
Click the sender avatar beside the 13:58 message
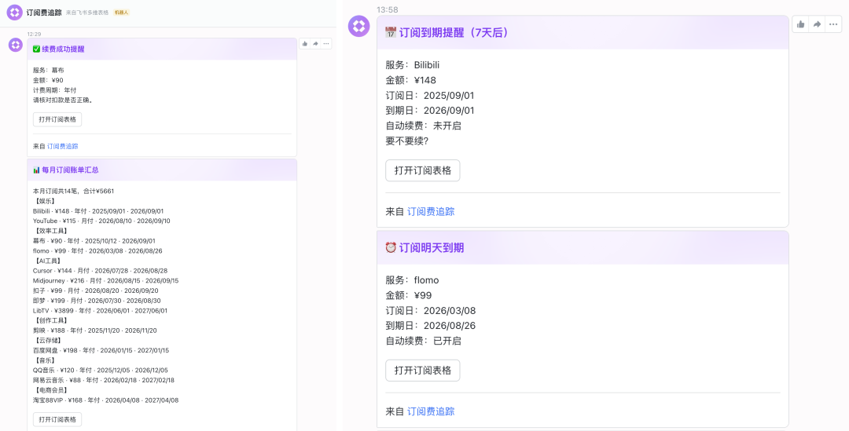(358, 26)
